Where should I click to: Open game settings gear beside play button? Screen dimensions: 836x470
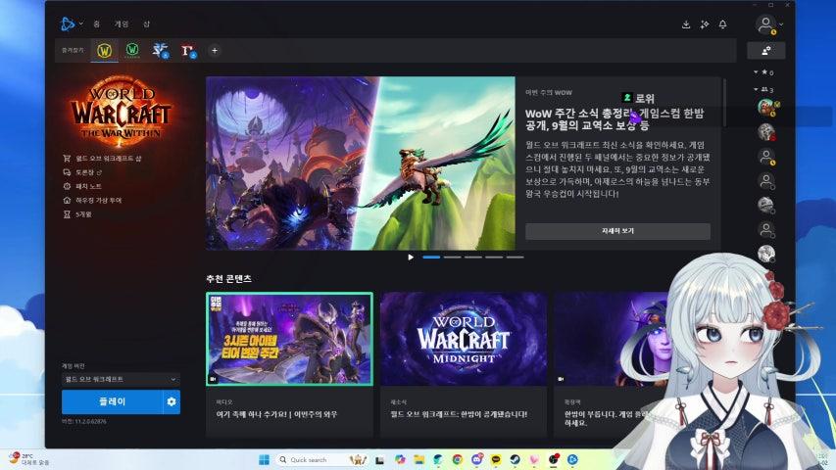click(x=172, y=401)
